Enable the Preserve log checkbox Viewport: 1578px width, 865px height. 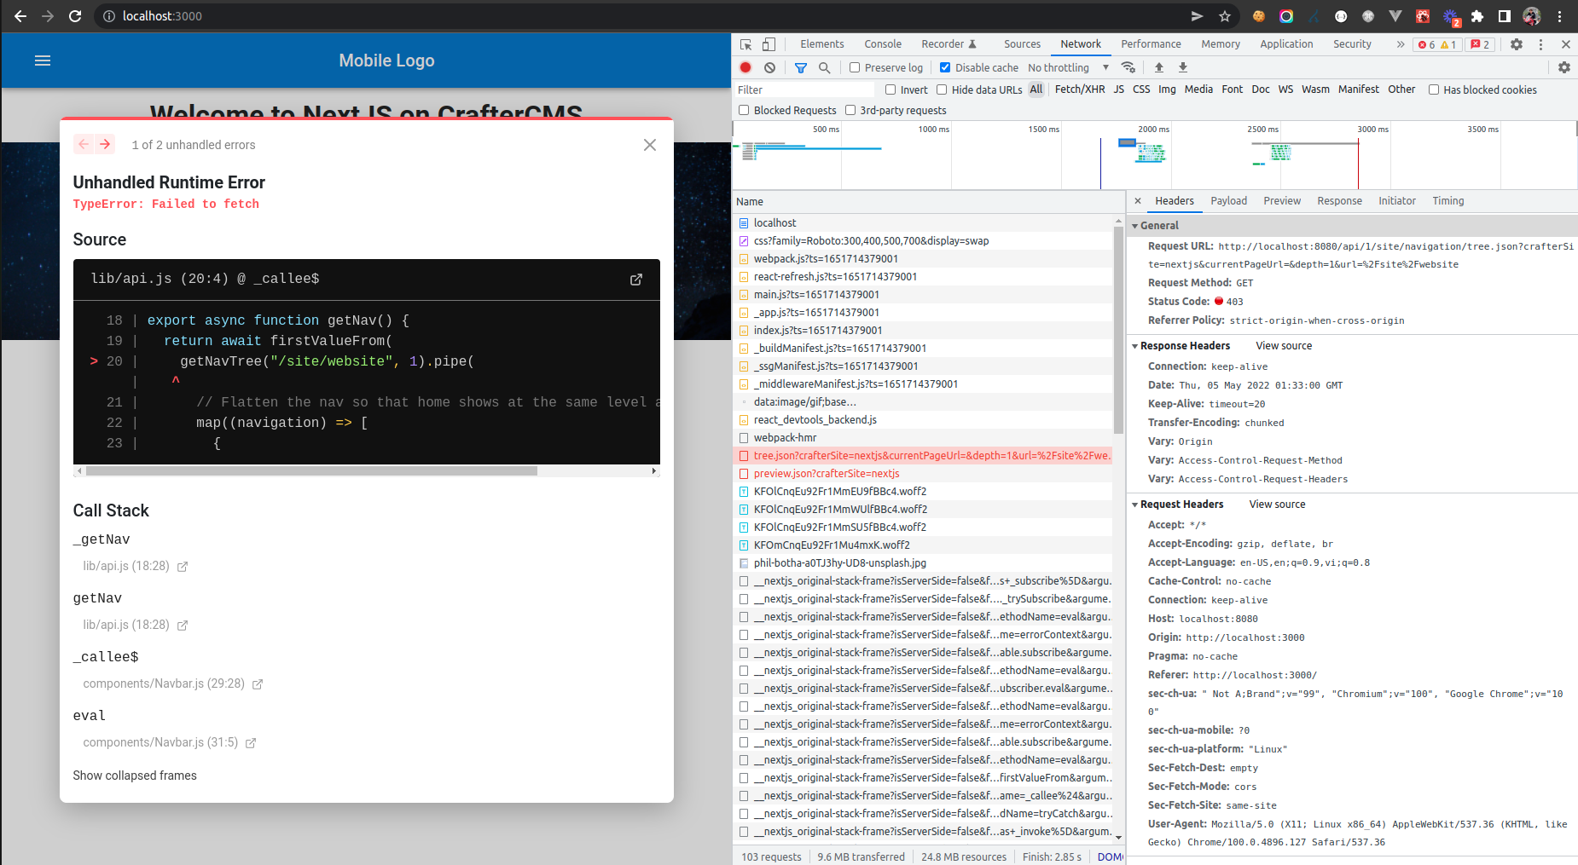(854, 67)
